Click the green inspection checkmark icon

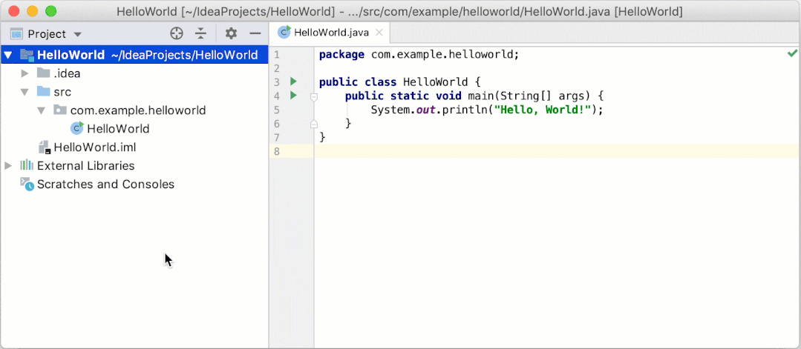[792, 53]
